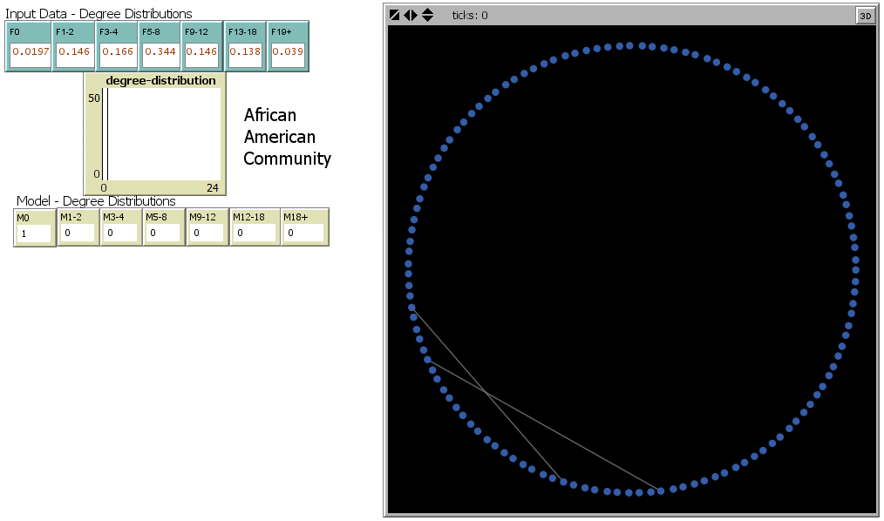Click the F13-18 value 0.138

[x=245, y=52]
